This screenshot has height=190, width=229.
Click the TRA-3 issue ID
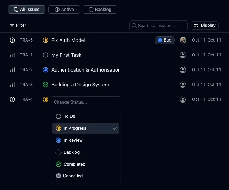tap(26, 85)
